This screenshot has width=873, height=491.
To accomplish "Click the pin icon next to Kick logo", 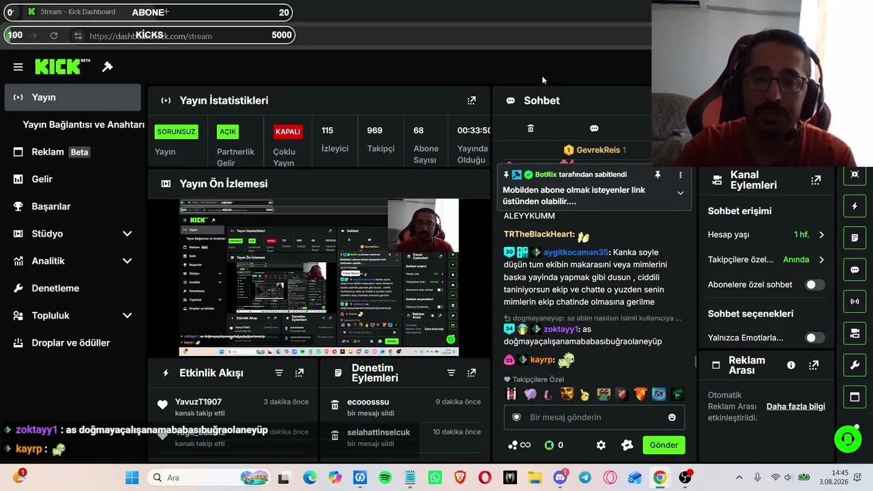I will (107, 67).
